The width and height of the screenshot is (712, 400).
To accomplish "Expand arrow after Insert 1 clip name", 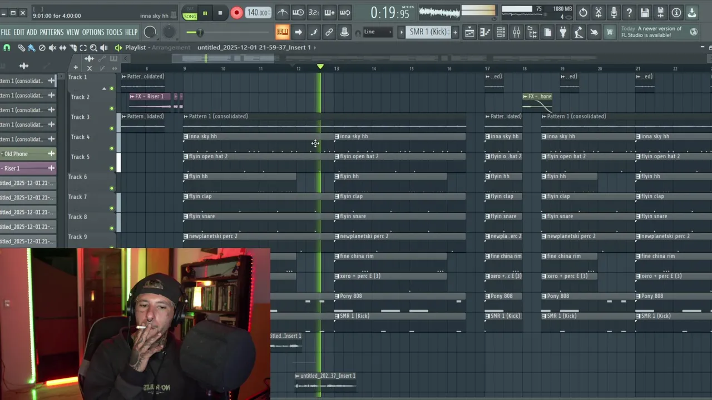I will pyautogui.click(x=315, y=48).
